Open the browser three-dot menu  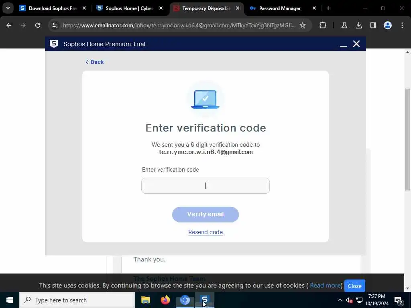402,25
